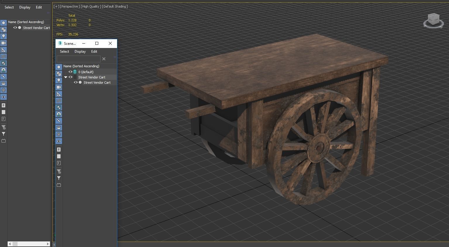Toggle Display Containers in the floating Scene window
Screen dimensions: 449x247
coord(59,128)
